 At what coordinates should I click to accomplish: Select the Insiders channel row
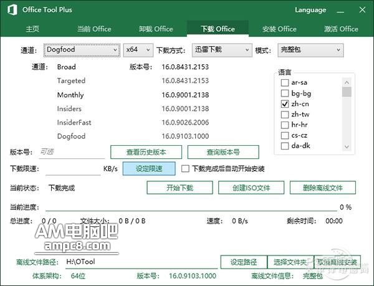pos(69,108)
